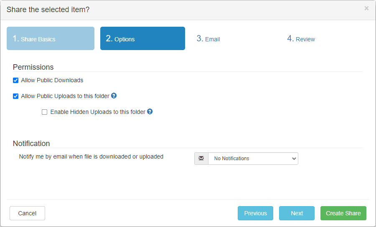The height and width of the screenshot is (227, 376).
Task: Click the Previous button
Action: coord(255,213)
